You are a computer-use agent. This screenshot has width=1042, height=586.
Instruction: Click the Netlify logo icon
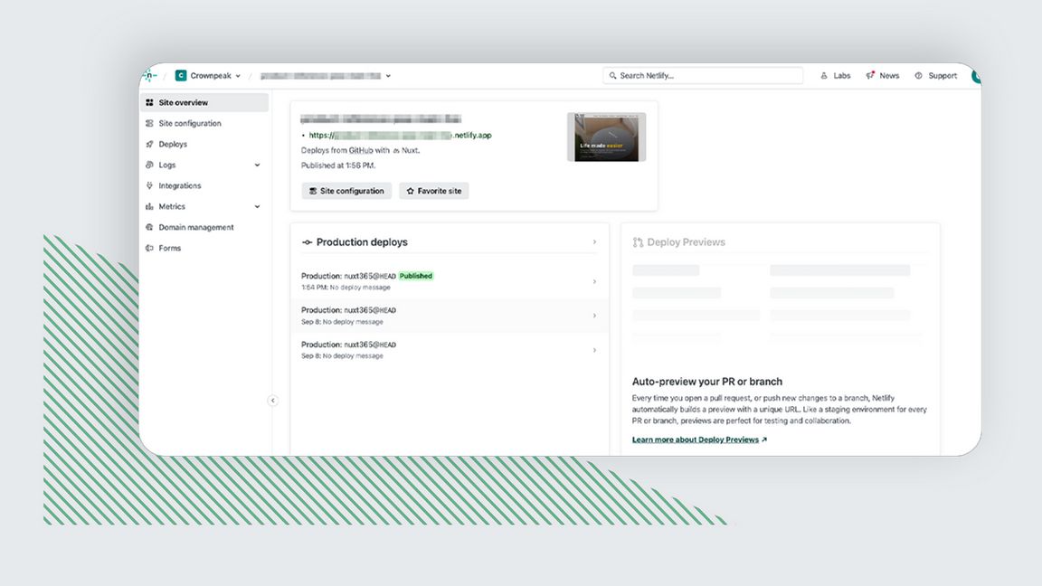tap(151, 76)
